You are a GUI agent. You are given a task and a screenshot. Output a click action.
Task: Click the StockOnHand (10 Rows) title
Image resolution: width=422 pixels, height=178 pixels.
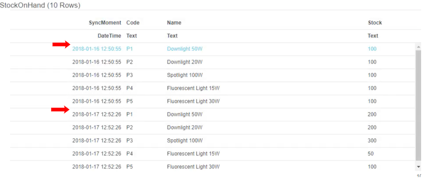[40, 5]
